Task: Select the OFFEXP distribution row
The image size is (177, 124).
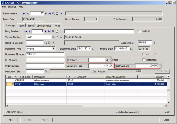Action: click(86, 81)
